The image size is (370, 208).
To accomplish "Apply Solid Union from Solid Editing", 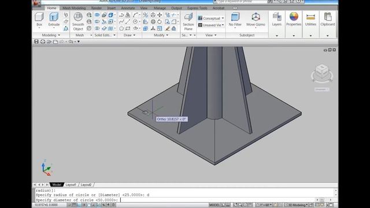I will click(97, 15).
